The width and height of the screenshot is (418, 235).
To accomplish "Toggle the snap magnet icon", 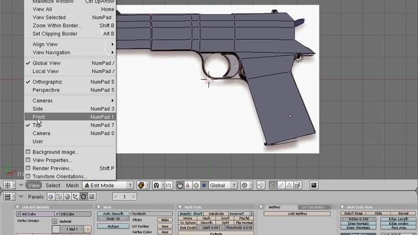I will 261,185.
